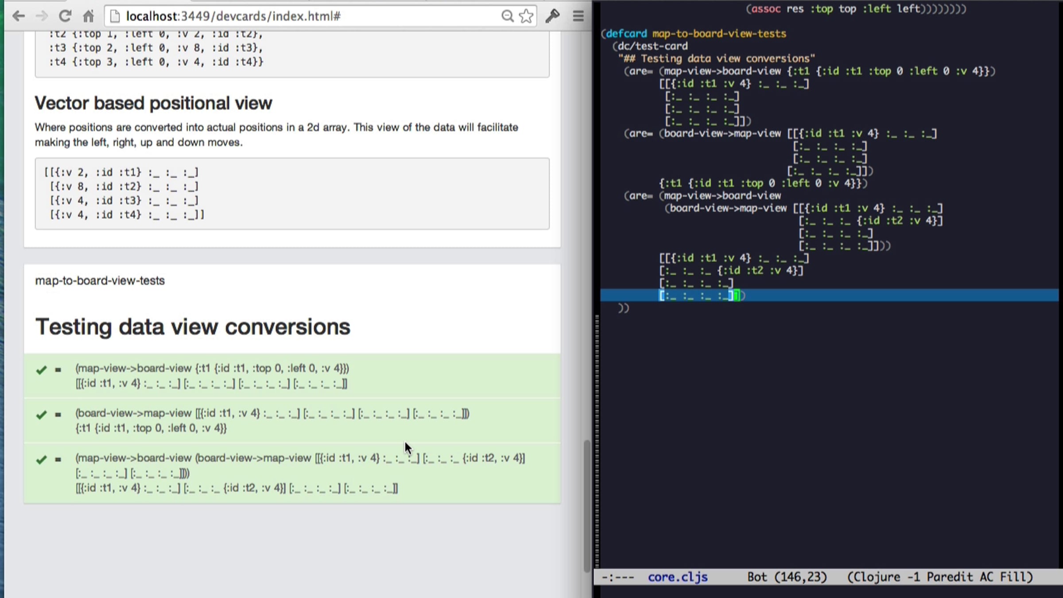Screen dimensions: 1063x598
Task: Click the Vector based positional view heading
Action: coord(153,103)
